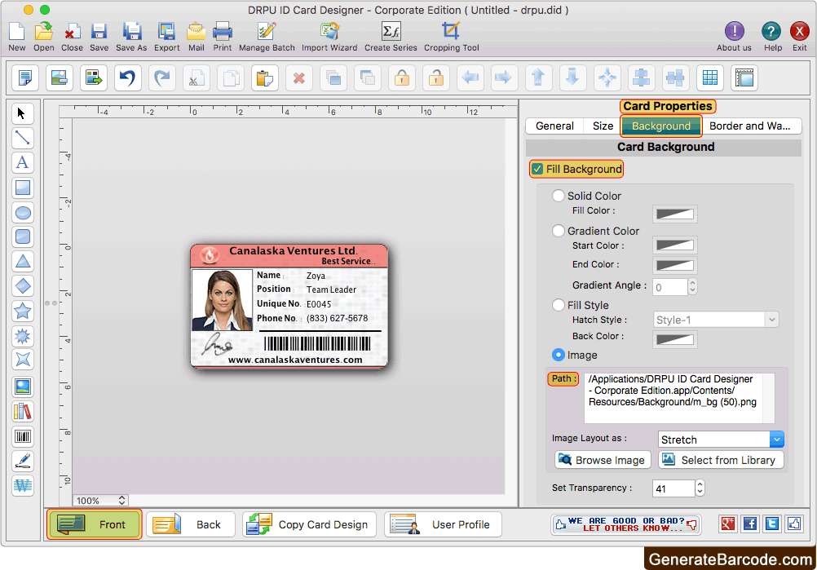817x570 pixels.
Task: Select the Image radio option
Action: tap(558, 355)
